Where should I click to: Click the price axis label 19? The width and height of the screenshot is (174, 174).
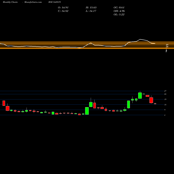(x=165, y=99)
